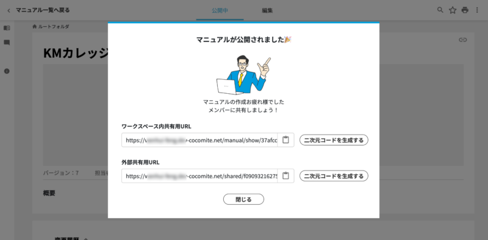Screen dimensions: 488x240
Task: Click the home icon in breadcrumb
Action: click(x=35, y=27)
